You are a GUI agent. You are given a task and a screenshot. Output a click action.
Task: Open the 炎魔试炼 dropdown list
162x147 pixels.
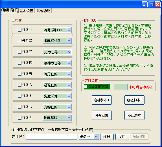click(57, 96)
